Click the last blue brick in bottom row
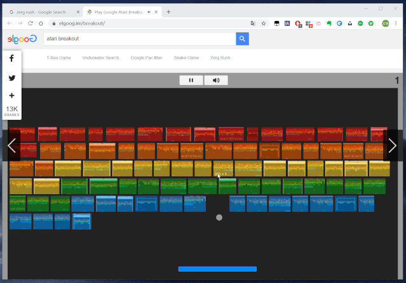Image resolution: width=406 pixels, height=283 pixels. pyautogui.click(x=81, y=221)
